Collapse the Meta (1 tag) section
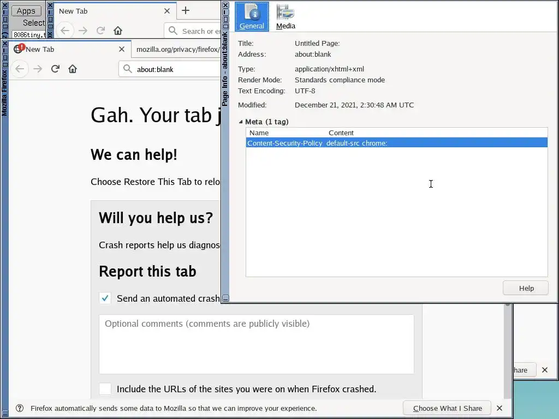Screen dimensions: 559x419 coord(241,122)
